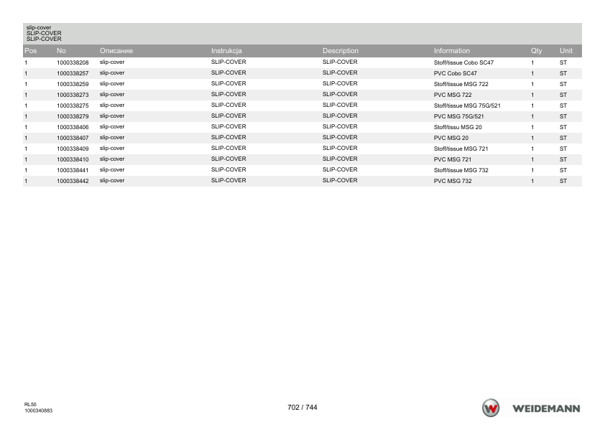Click the Instrukcja column header
Viewport: 605px width, 427px height.
[x=226, y=50]
